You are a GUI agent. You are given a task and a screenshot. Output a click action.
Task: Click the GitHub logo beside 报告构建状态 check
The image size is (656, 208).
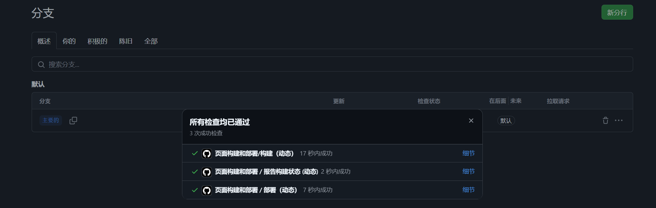[207, 171]
